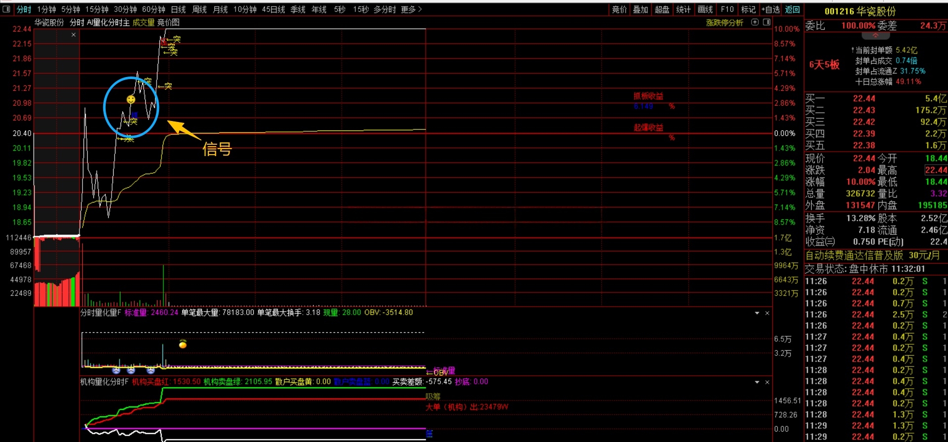948x442 pixels.
Task: Click the 买三 price 22.42
Action: tap(864, 122)
